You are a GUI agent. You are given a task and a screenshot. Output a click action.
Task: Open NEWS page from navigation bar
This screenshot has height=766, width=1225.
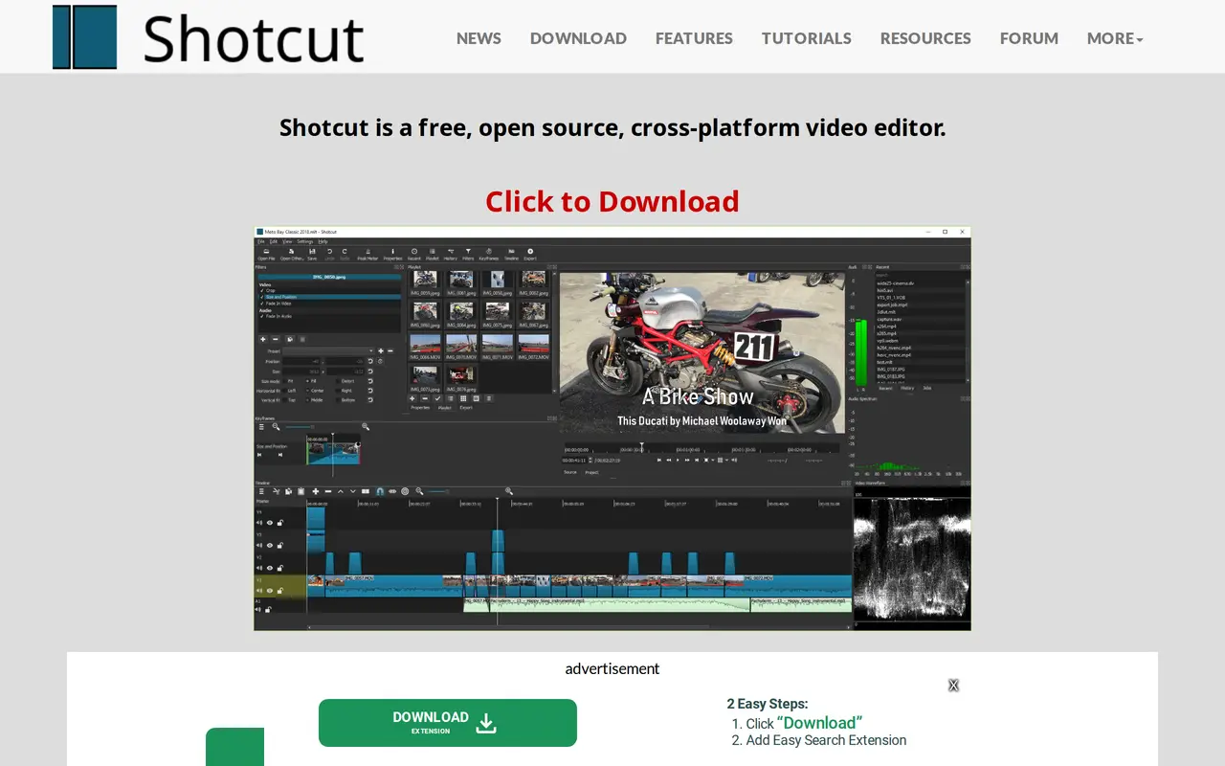(x=479, y=38)
